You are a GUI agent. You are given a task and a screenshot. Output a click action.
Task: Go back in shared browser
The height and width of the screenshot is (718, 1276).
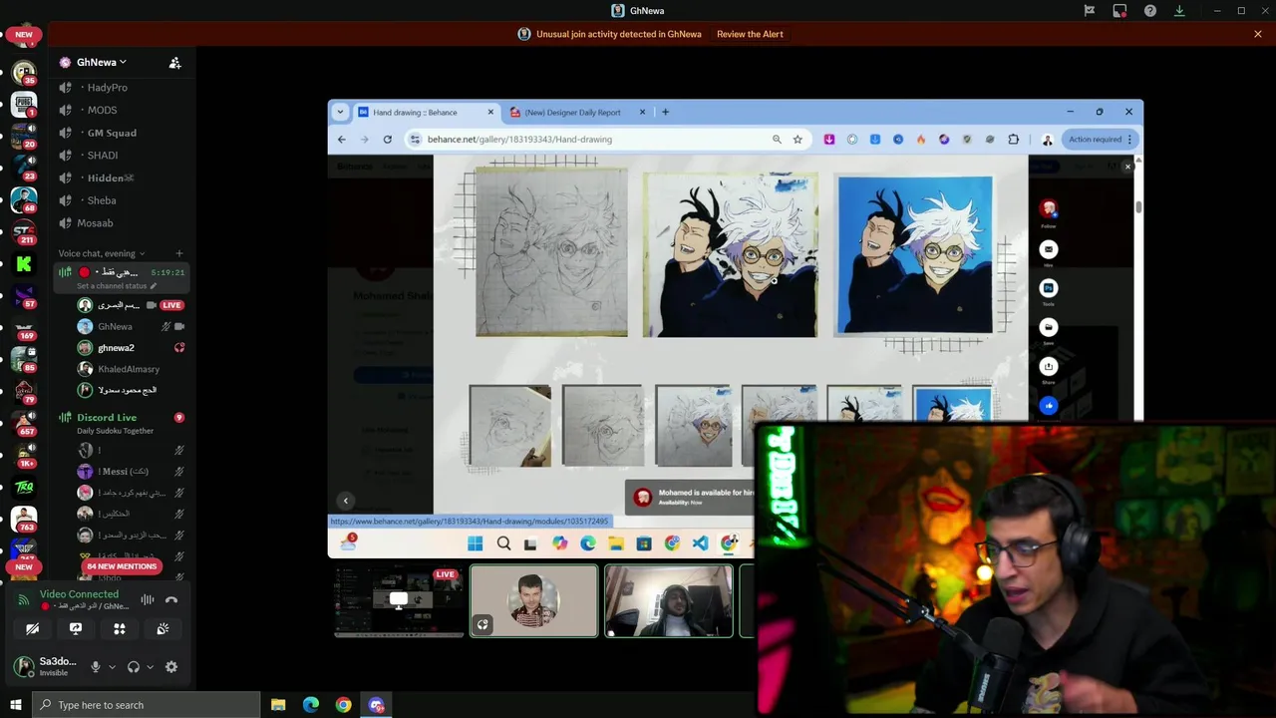click(342, 140)
